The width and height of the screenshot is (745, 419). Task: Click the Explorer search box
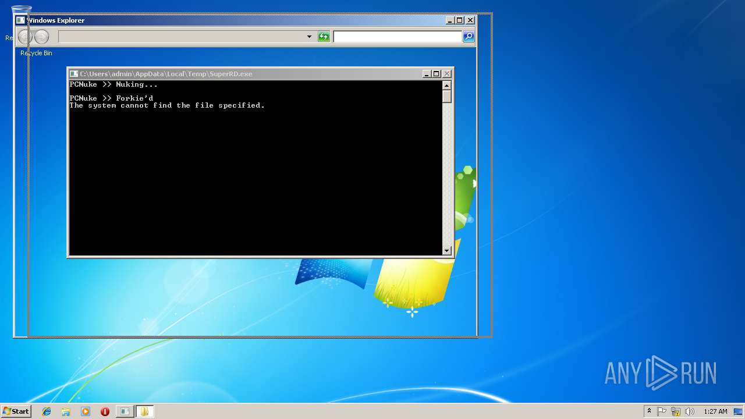coord(398,37)
